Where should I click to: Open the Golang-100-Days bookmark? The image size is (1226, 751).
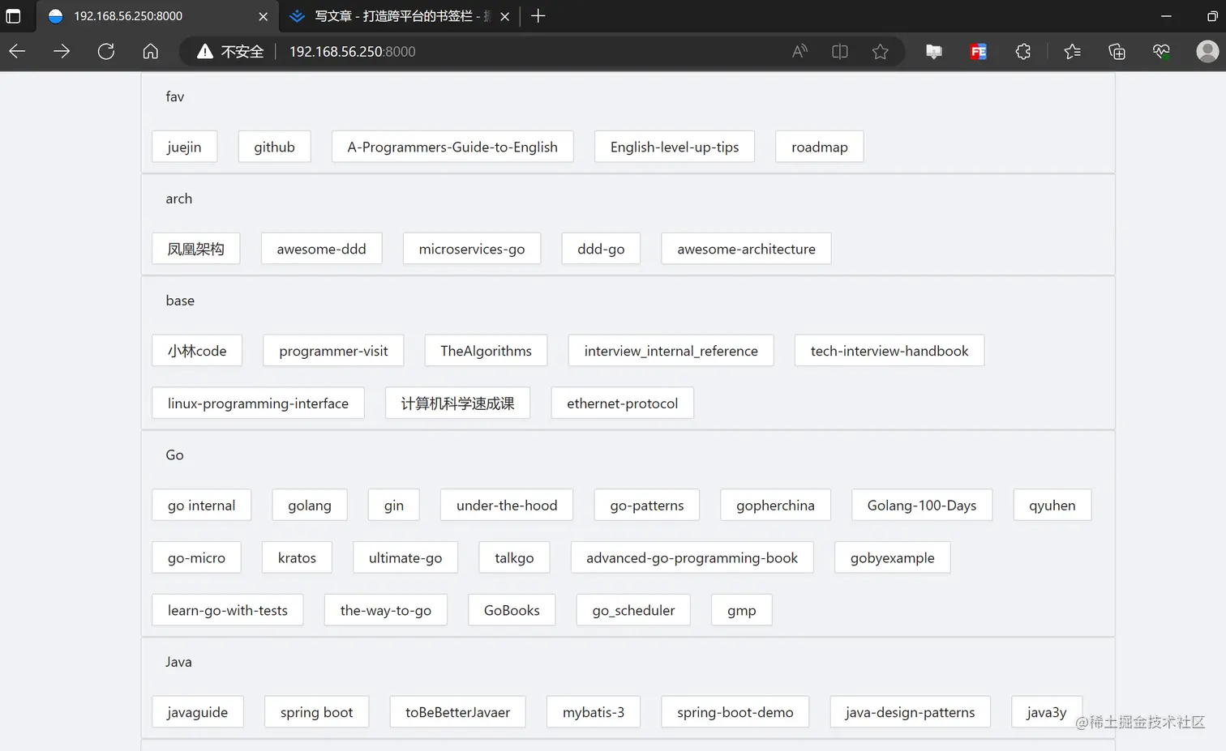[x=922, y=506]
